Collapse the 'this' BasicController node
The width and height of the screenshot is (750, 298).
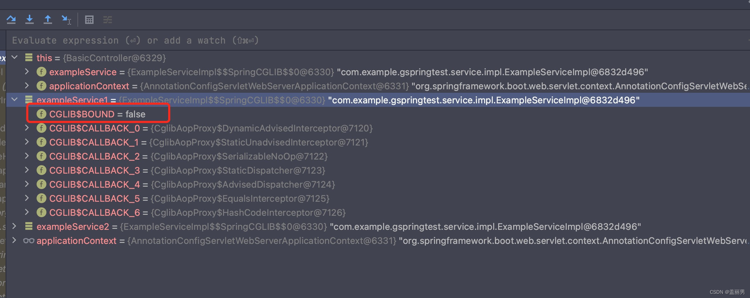click(14, 57)
